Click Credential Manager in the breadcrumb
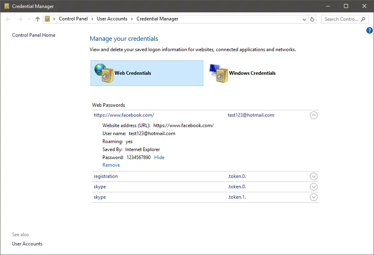374x255 pixels. [x=157, y=19]
